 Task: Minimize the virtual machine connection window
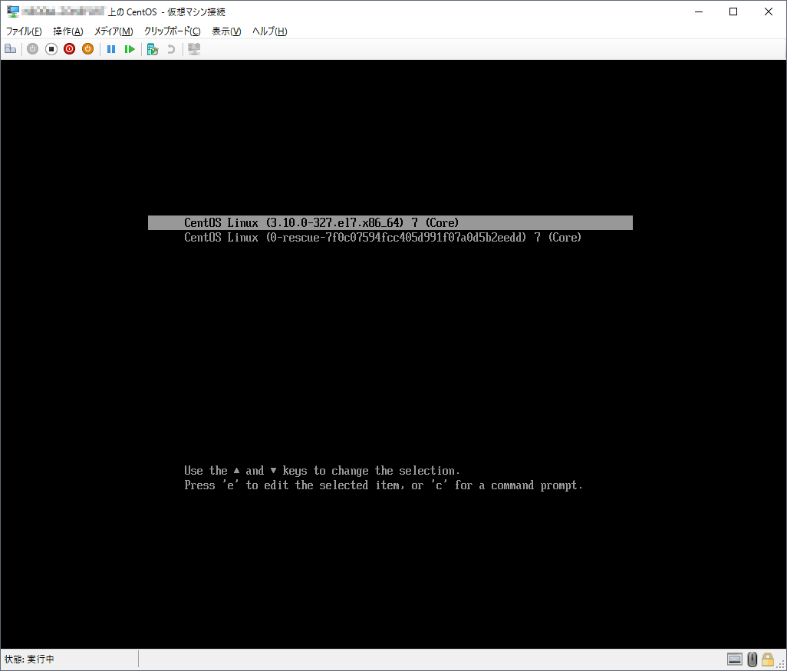699,12
